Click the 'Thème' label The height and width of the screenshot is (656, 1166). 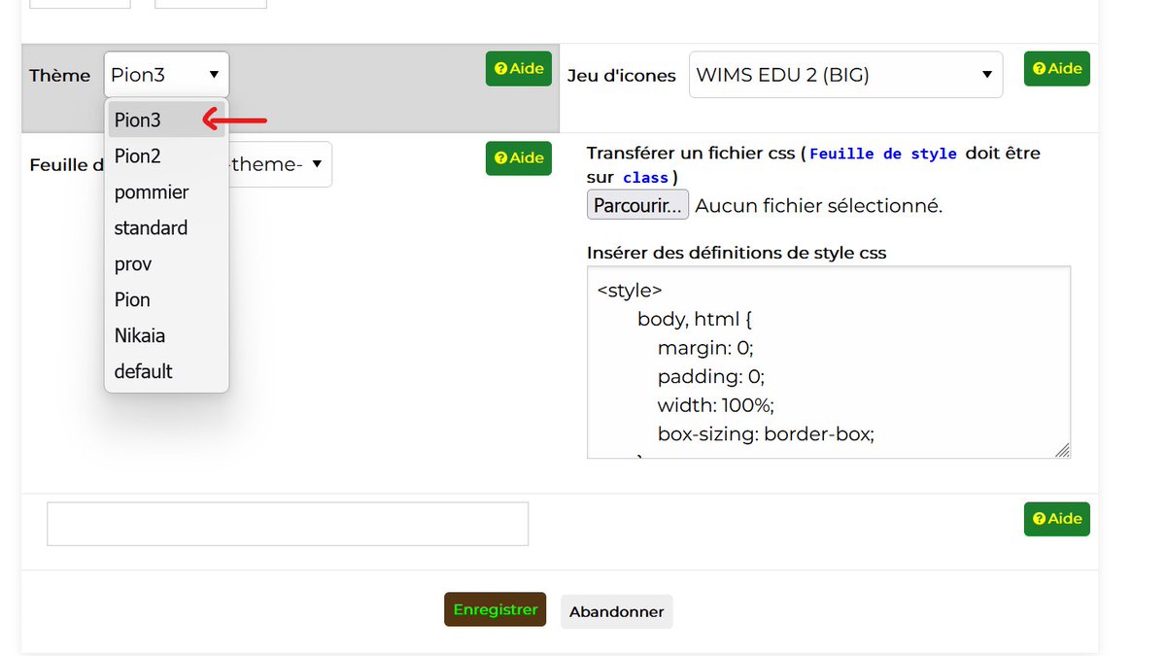(x=60, y=75)
